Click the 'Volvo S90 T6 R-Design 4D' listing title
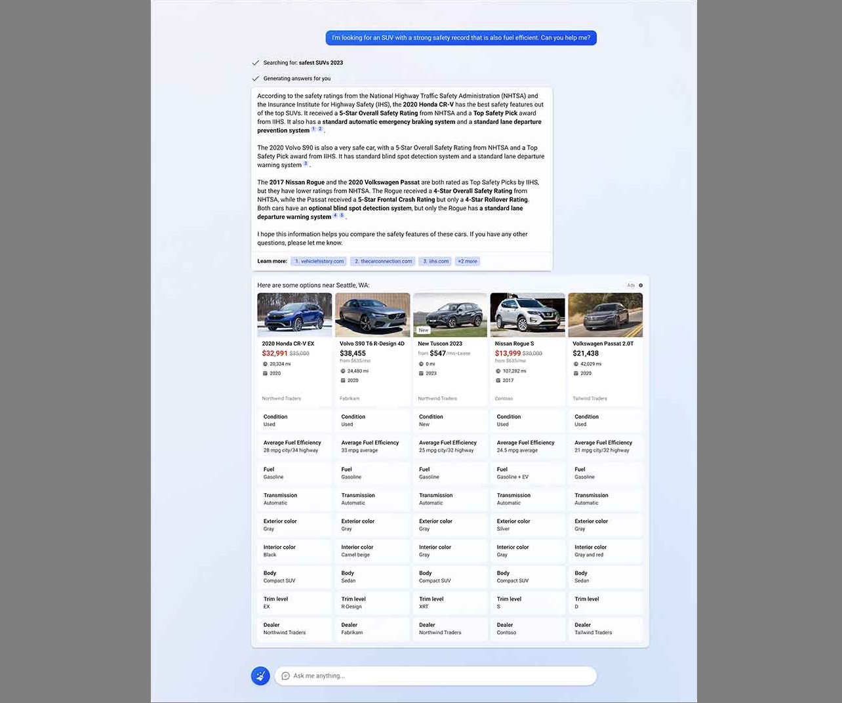This screenshot has width=842, height=703. click(x=372, y=344)
